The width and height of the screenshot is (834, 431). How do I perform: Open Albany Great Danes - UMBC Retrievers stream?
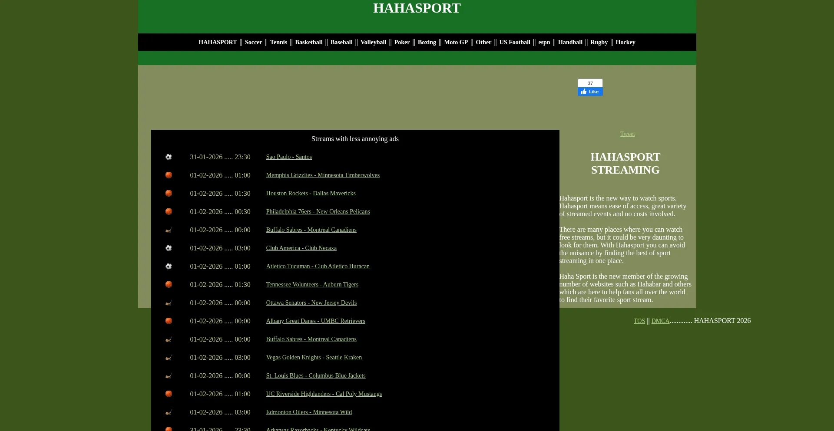coord(316,321)
